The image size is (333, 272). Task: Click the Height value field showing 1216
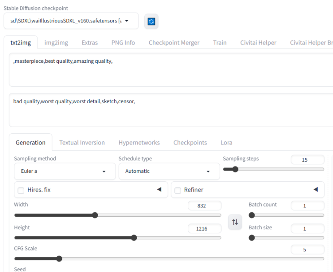click(204, 228)
